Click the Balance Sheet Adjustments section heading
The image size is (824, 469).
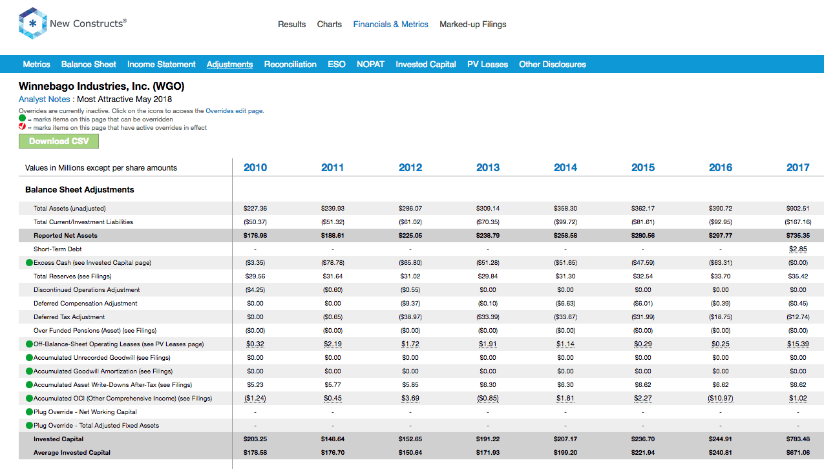pyautogui.click(x=79, y=190)
